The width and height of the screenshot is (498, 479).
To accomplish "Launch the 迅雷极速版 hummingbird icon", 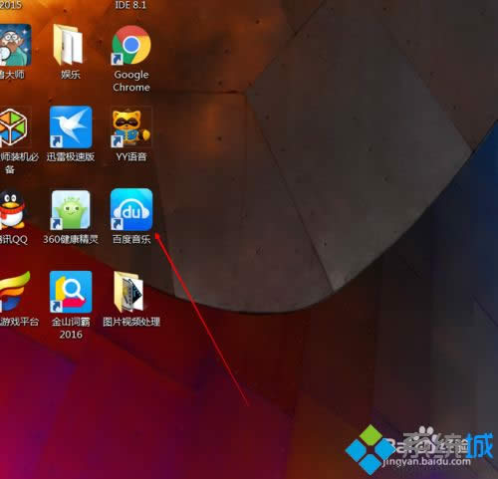I will pos(71,126).
